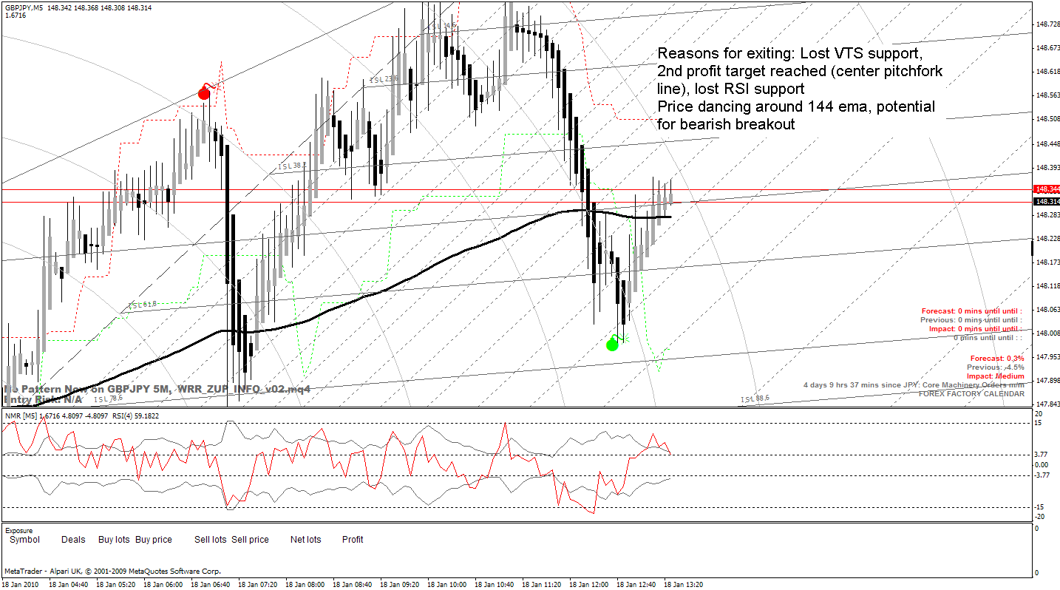Viewport: 1060px width, 590px height.
Task: Click the "ISL 88.6" Fibonacci label
Action: (755, 399)
